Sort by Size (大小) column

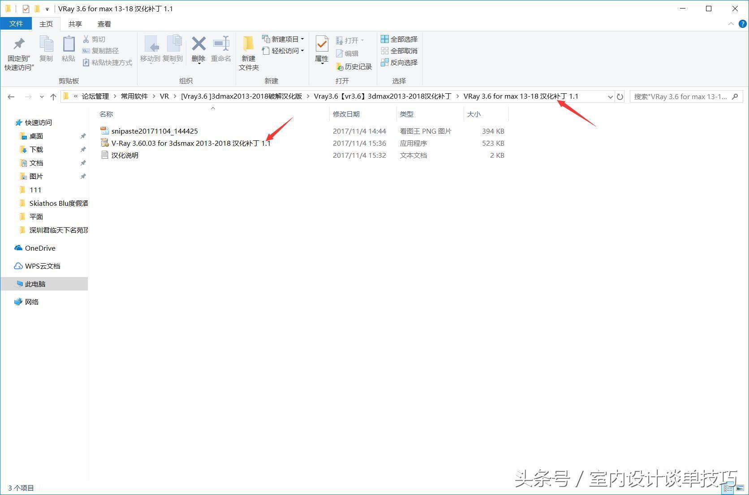click(474, 114)
